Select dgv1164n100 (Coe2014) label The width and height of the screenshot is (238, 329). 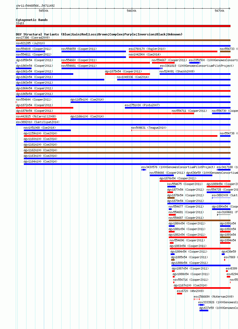(41, 161)
